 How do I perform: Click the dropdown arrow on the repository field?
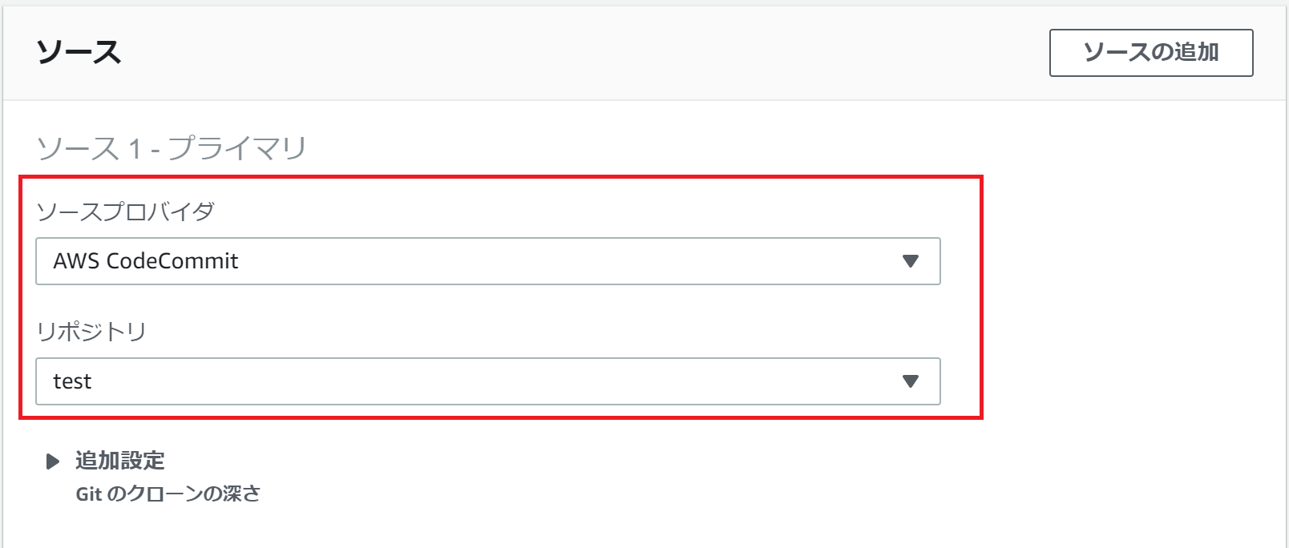[x=910, y=381]
